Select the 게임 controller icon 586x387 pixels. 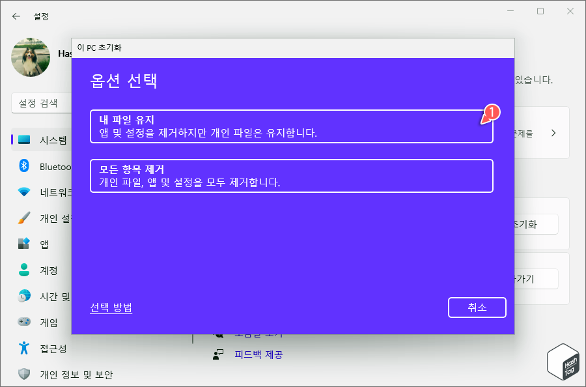[25, 322]
